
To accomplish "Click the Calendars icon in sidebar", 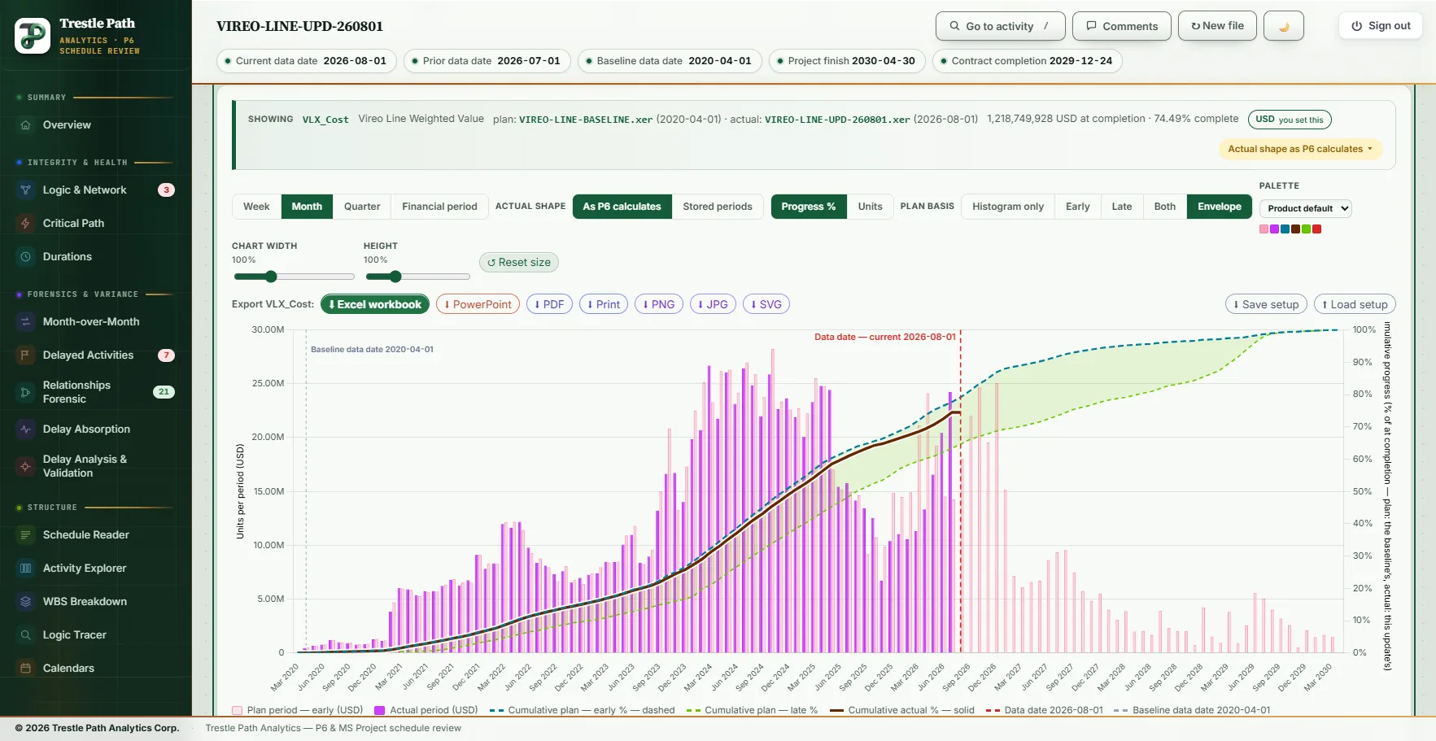I will click(25, 669).
